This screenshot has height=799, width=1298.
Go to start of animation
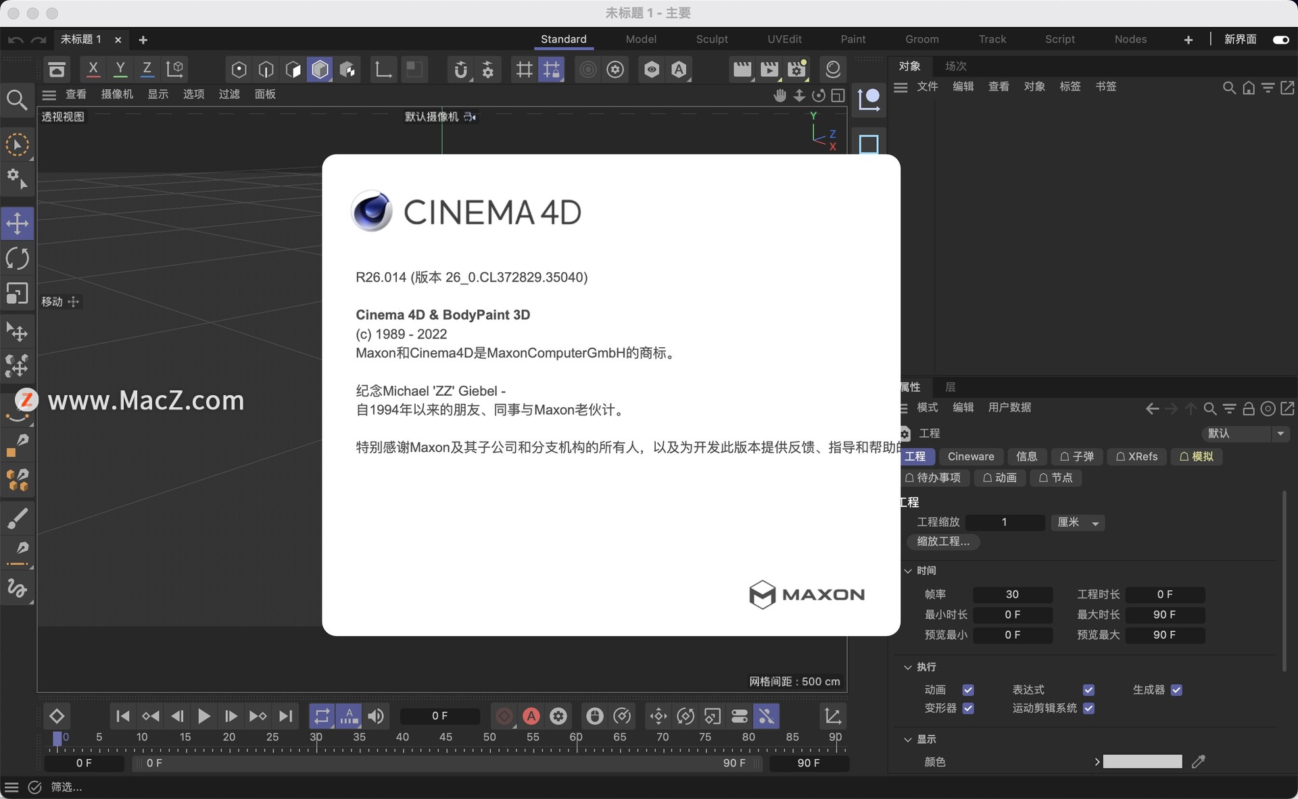point(122,716)
